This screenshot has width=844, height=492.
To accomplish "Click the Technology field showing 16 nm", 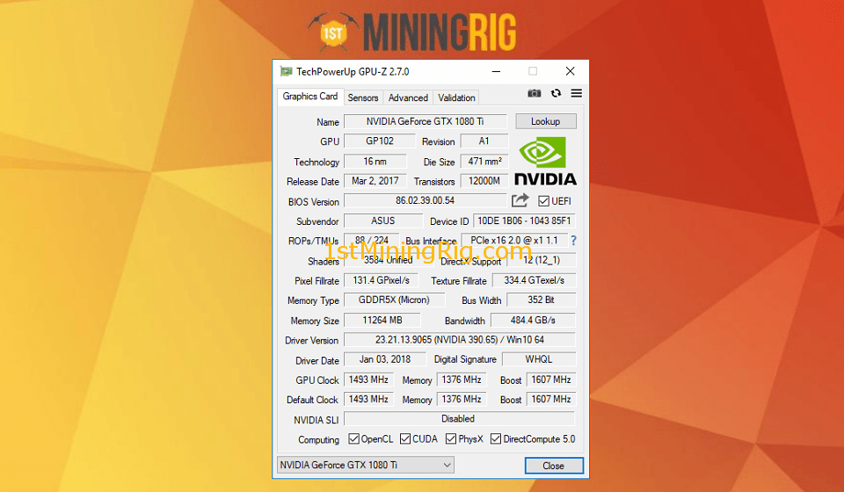I will click(x=375, y=162).
